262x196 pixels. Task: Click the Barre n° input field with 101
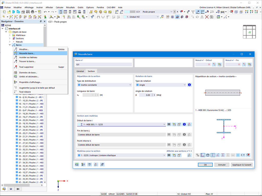coord(104,65)
